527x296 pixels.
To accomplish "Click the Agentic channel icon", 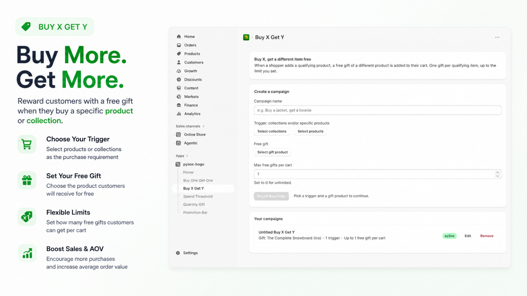I will tap(179, 143).
